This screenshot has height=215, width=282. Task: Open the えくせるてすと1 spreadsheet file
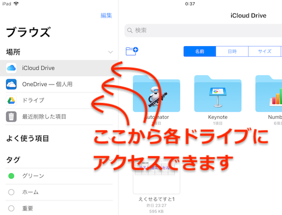156,176
